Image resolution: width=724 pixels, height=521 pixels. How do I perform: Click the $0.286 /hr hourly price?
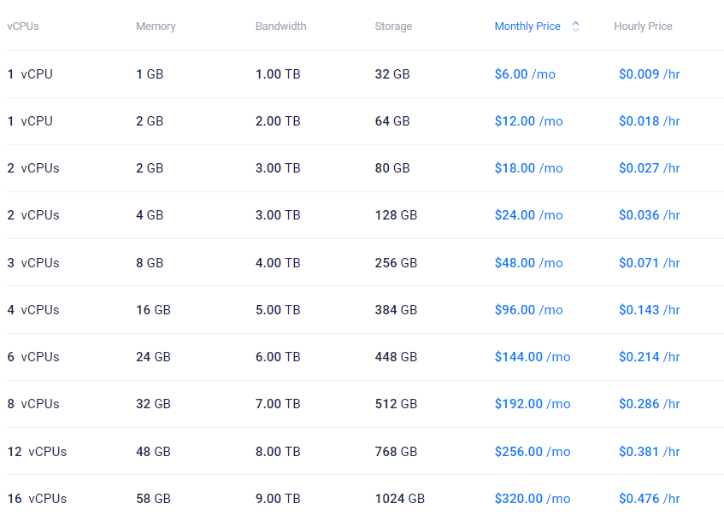click(x=649, y=404)
